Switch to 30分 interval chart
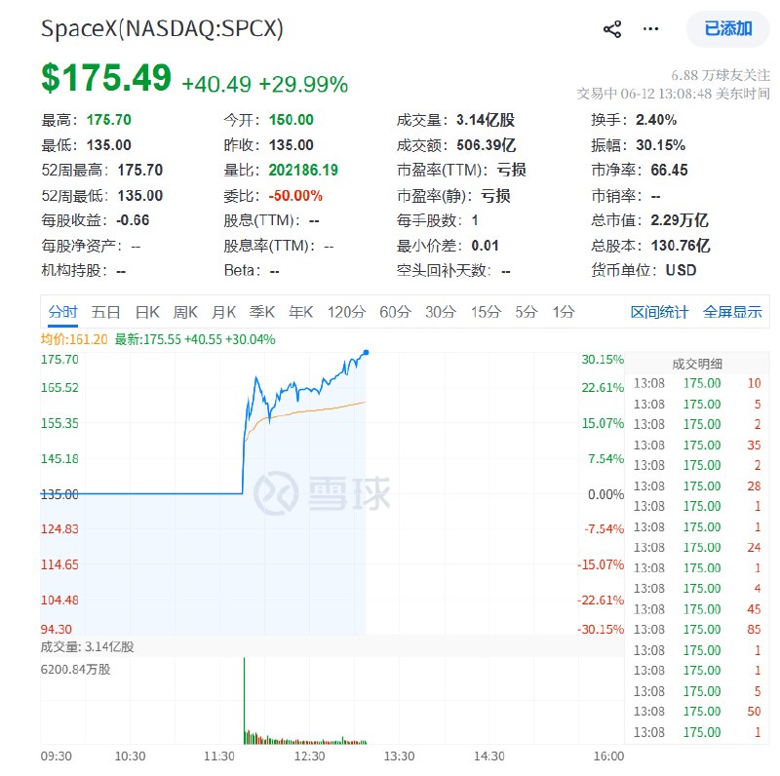This screenshot has width=780, height=776. pyautogui.click(x=441, y=312)
